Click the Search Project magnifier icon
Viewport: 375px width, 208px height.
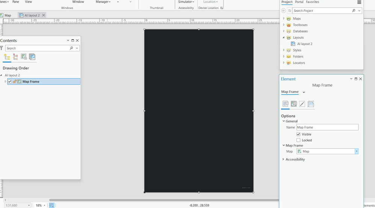pos(354,11)
